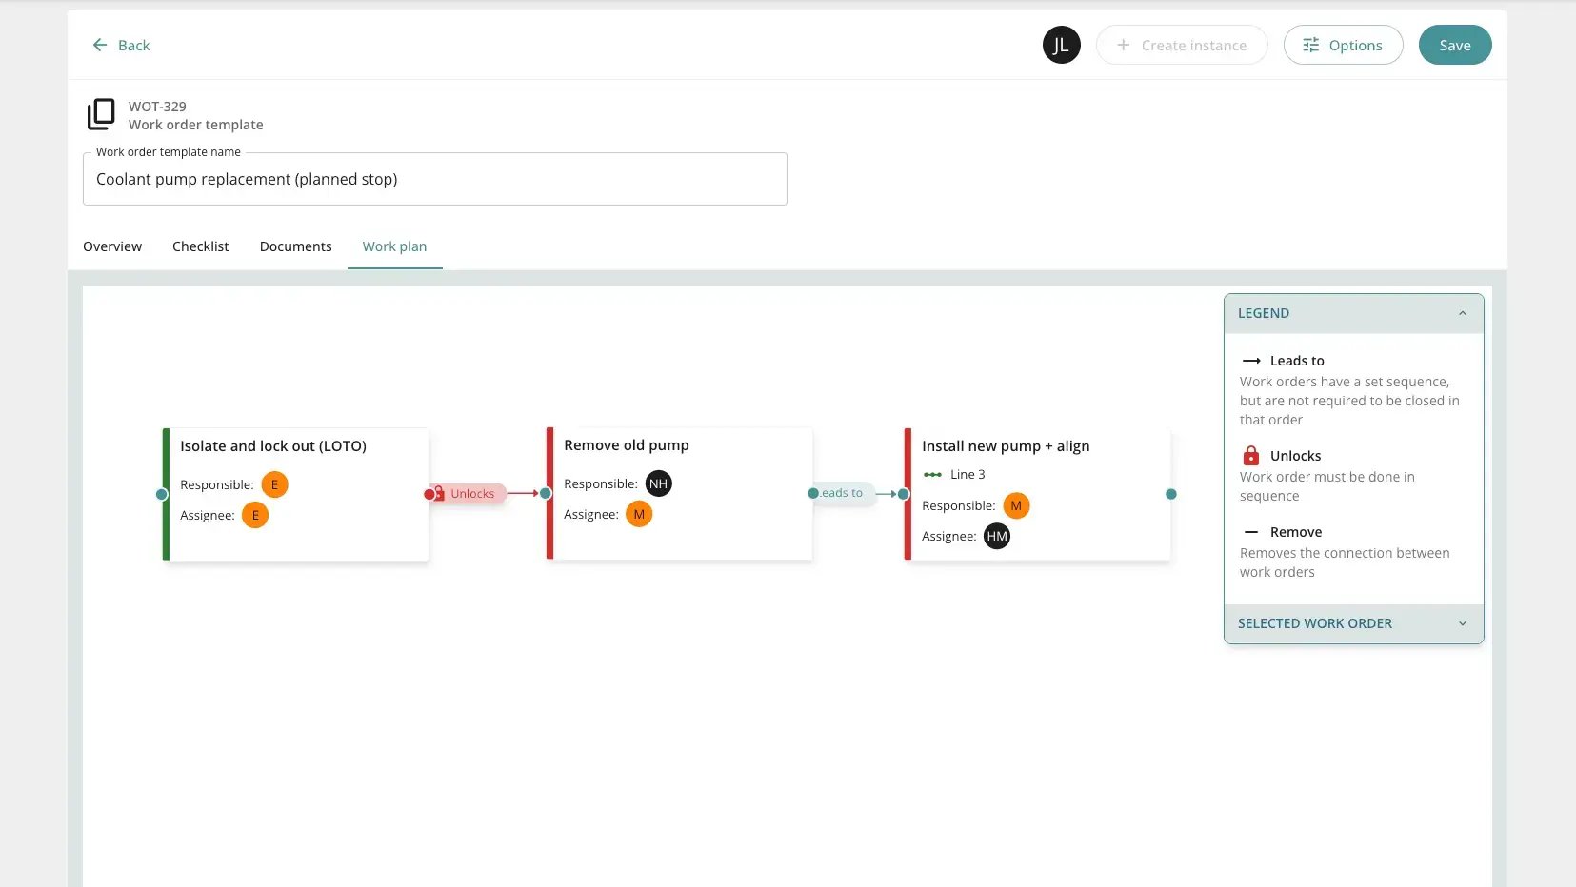Select the Work plan tab

[394, 246]
